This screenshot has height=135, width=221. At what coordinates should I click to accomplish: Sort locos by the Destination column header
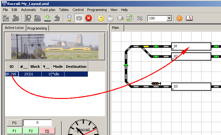pos(76,67)
